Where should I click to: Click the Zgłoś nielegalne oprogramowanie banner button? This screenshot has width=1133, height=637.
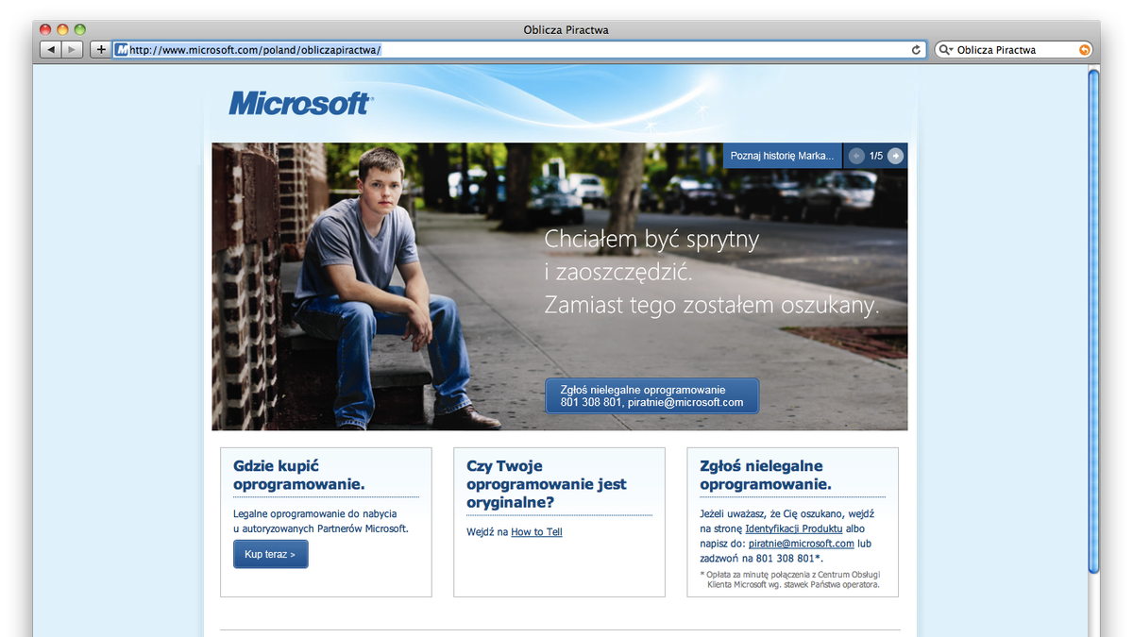(651, 395)
